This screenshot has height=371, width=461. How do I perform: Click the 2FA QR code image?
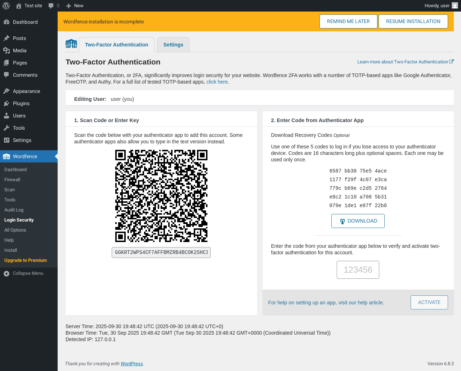tap(161, 196)
